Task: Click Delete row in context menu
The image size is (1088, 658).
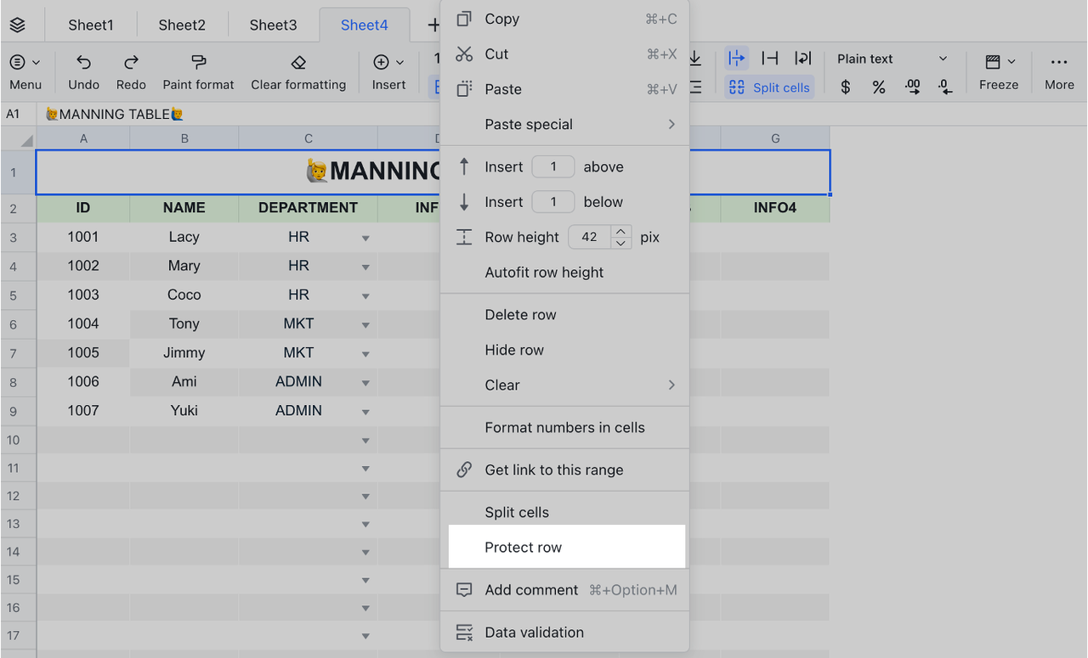Action: [520, 315]
